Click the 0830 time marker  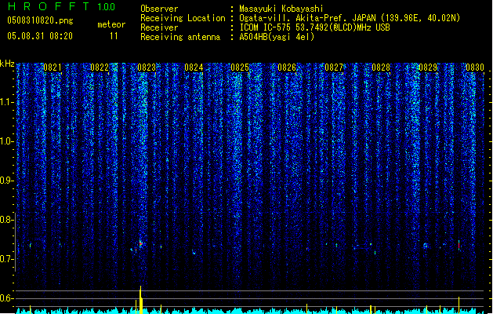pyautogui.click(x=475, y=68)
